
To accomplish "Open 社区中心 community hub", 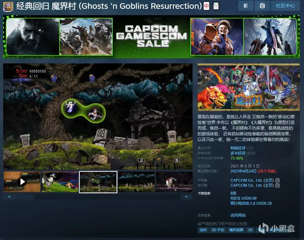I will 285,6.
